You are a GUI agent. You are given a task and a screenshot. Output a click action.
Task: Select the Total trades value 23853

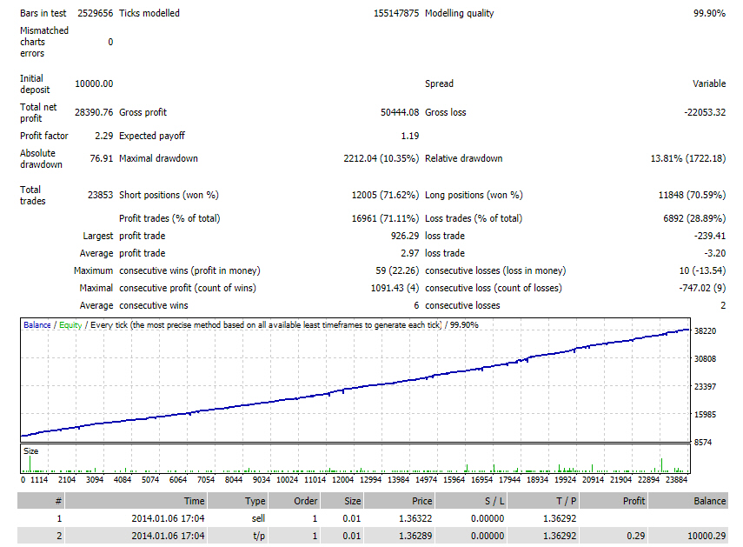tap(101, 195)
